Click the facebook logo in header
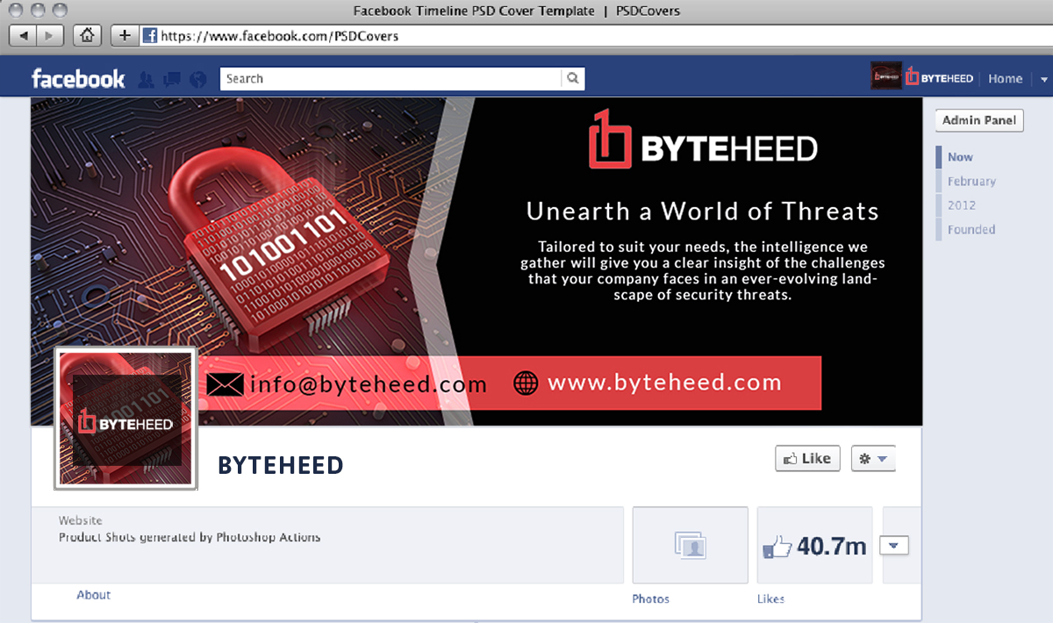Screen dimensions: 1053x623 click(78, 79)
